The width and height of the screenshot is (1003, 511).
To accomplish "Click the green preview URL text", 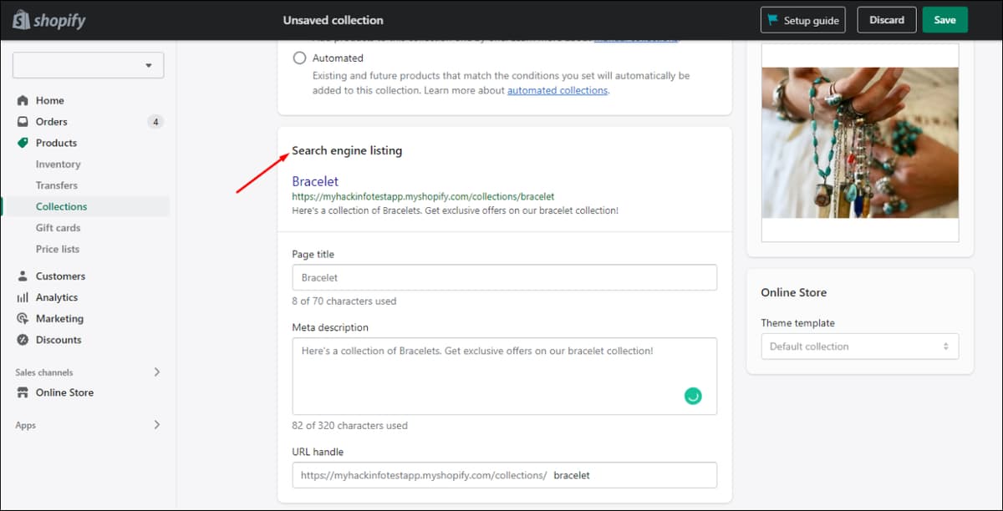I will click(423, 197).
